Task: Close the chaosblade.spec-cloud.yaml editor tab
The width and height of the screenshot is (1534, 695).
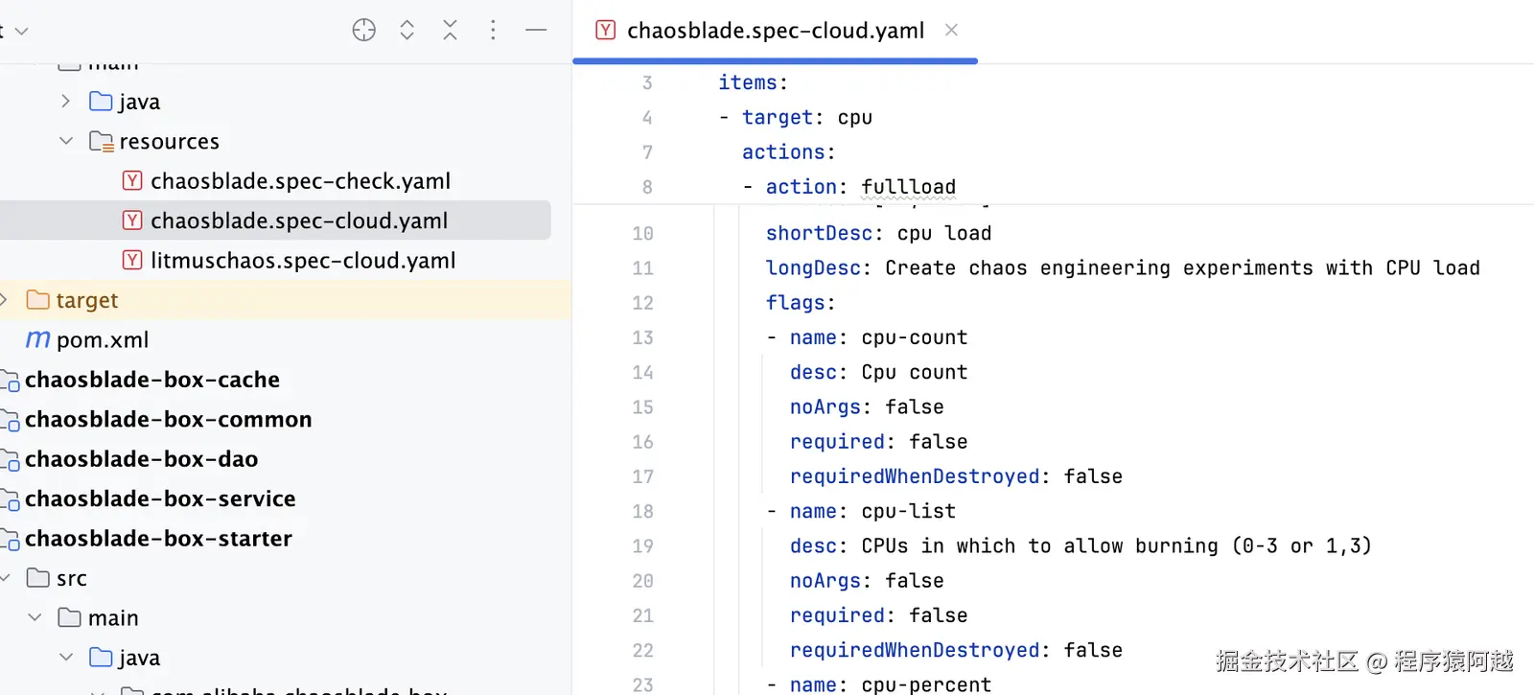Action: click(x=951, y=30)
